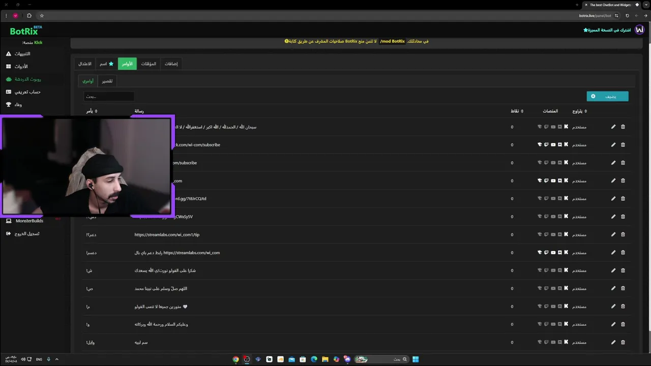
Task: Sort by the نقاط column
Action: 517,111
